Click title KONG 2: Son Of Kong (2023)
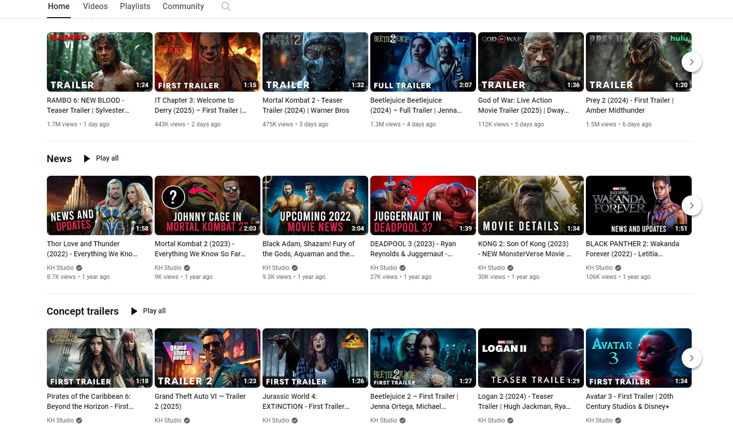The height and width of the screenshot is (425, 733). [x=524, y=249]
